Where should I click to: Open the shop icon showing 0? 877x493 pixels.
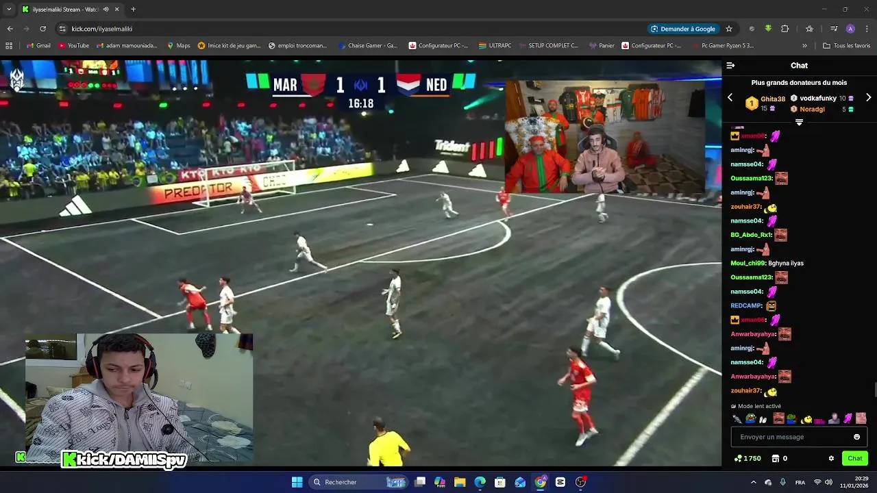[779, 458]
